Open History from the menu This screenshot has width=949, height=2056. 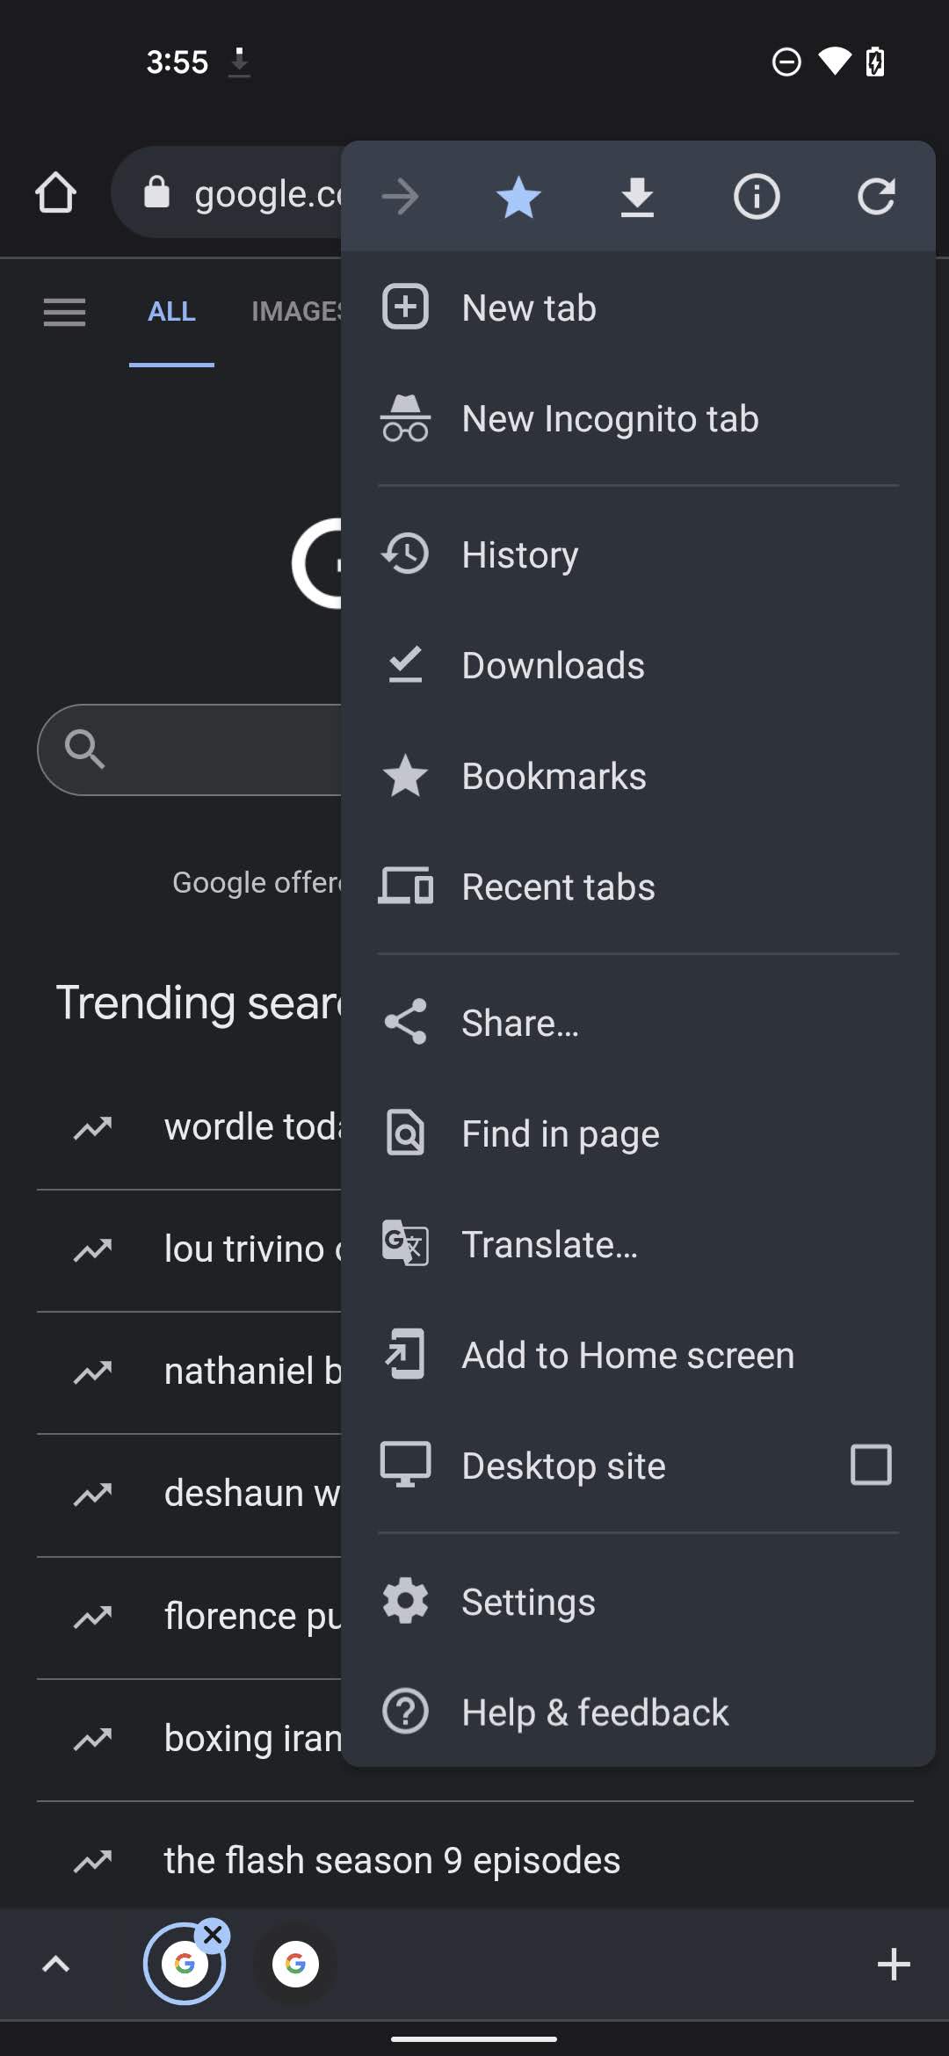point(638,555)
